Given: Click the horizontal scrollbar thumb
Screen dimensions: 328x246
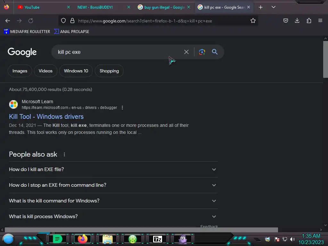Looking at the screenshot, I should pos(141,230).
